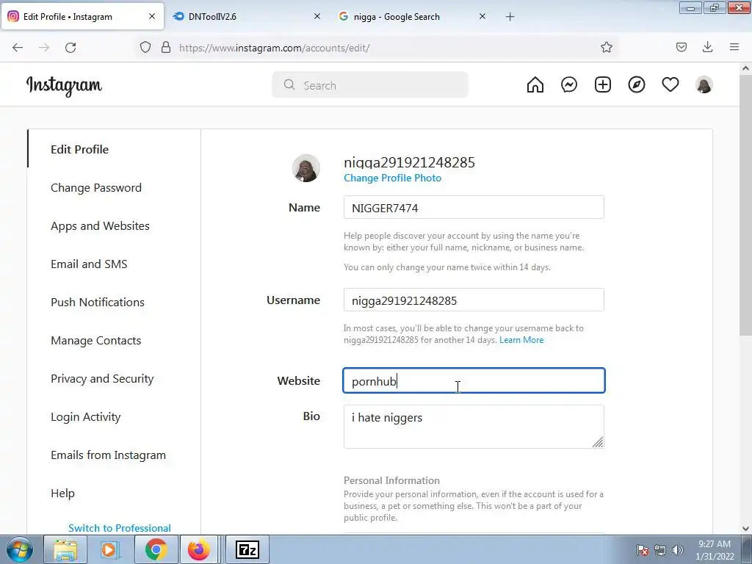Open a new browser tab

pyautogui.click(x=510, y=17)
